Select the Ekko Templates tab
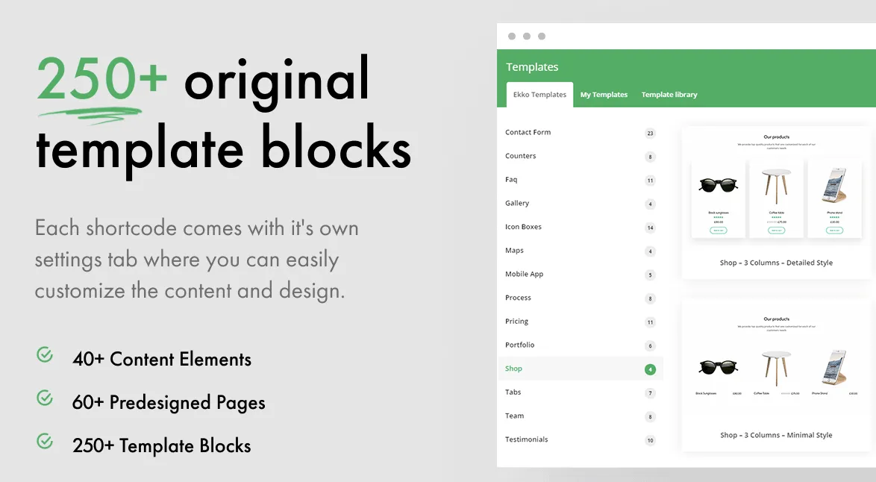This screenshot has height=482, width=876. click(x=539, y=95)
